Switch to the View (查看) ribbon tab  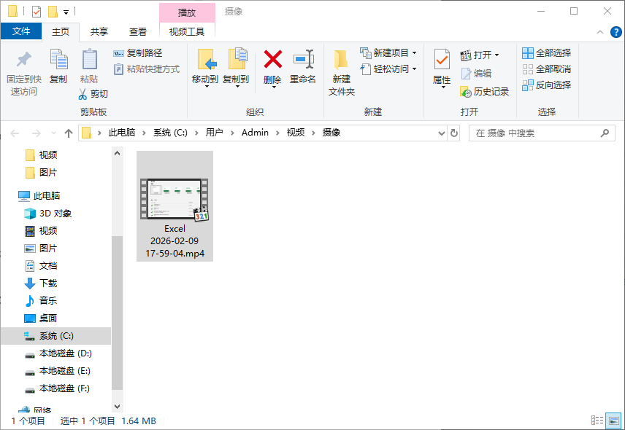[137, 31]
